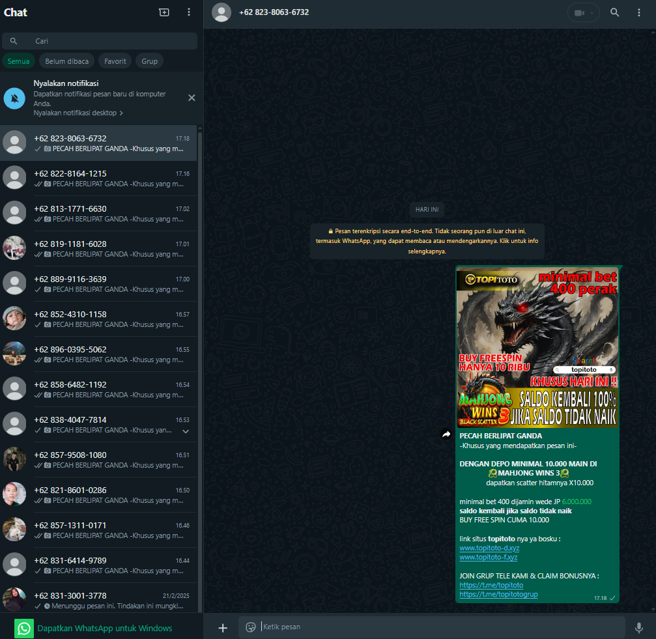
Task: Click Dapatkan WhatsApp untuk Windows
Action: pos(105,628)
